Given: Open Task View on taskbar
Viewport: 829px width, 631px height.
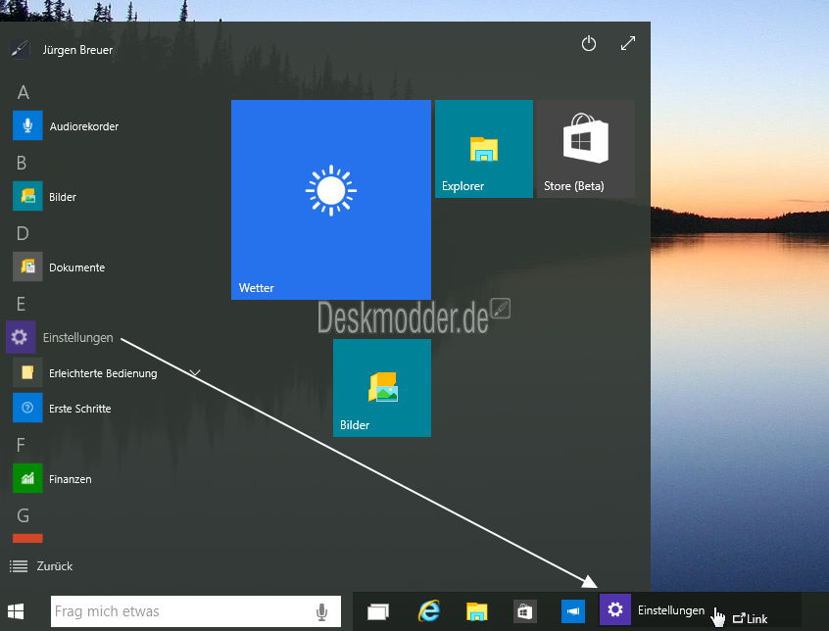Looking at the screenshot, I should click(378, 611).
